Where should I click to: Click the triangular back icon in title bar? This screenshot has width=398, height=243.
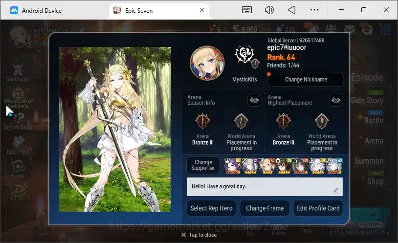291,10
